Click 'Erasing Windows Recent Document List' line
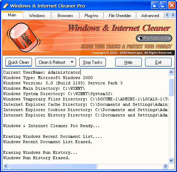177x172 pixels. pos(53,136)
